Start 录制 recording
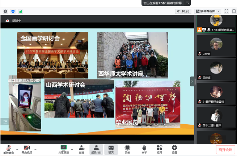 [127, 150]
